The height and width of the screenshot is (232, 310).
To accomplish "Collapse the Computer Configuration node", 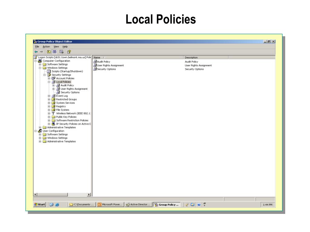I will click(x=36, y=61).
